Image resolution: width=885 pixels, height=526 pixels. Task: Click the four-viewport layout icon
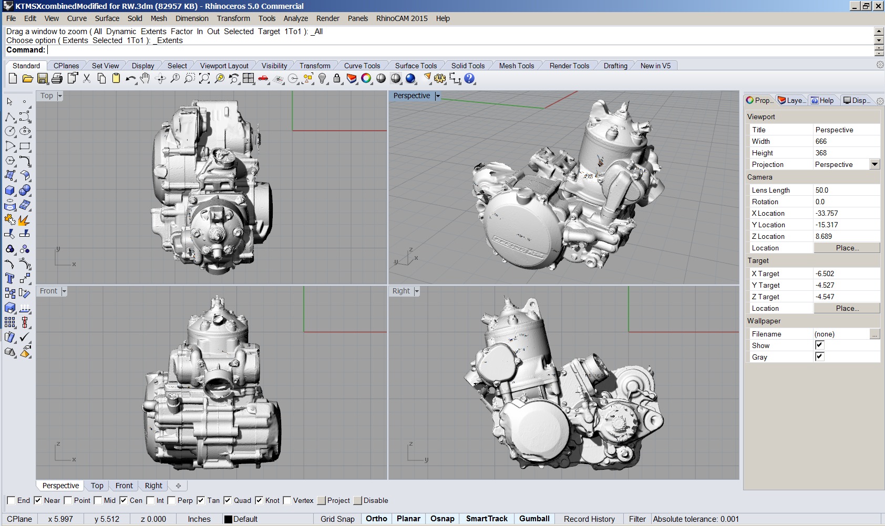(x=249, y=79)
